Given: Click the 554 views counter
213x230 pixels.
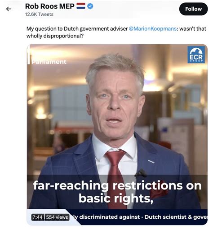Looking at the screenshot, I should click(x=57, y=217).
